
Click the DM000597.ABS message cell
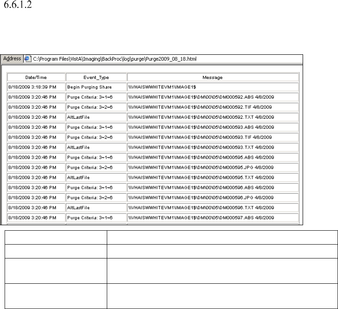click(213, 218)
